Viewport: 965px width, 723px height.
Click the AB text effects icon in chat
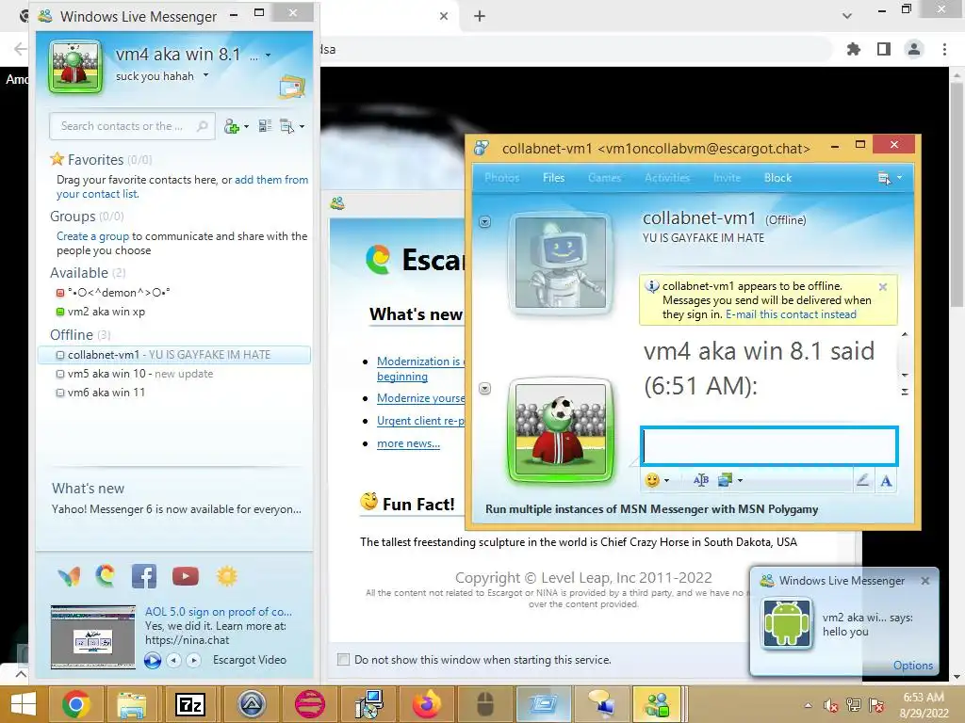701,480
